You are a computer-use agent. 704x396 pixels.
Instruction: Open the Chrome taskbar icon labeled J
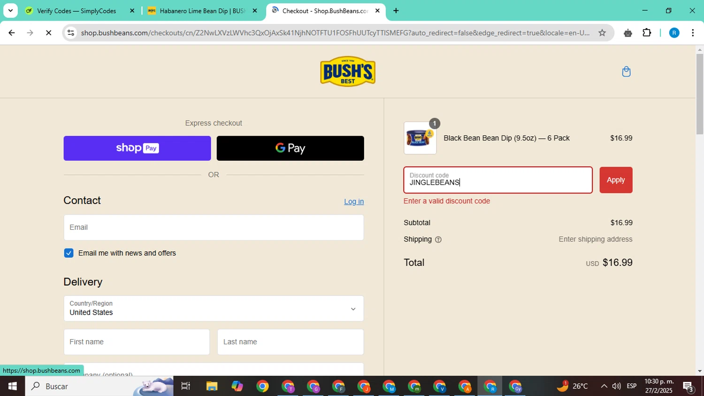[364, 386]
